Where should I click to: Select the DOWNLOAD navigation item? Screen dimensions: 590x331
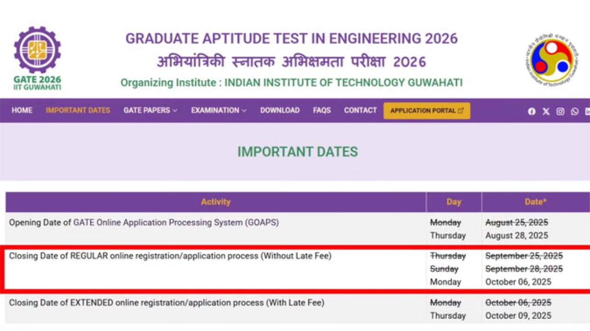[280, 110]
